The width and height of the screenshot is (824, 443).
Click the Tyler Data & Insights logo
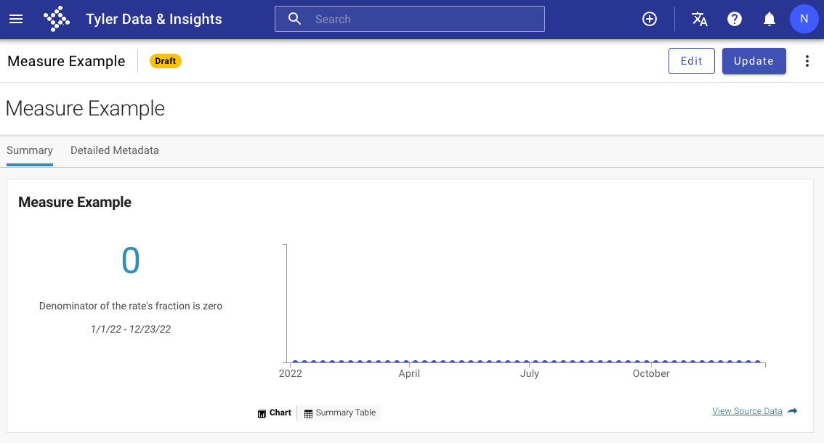57,20
